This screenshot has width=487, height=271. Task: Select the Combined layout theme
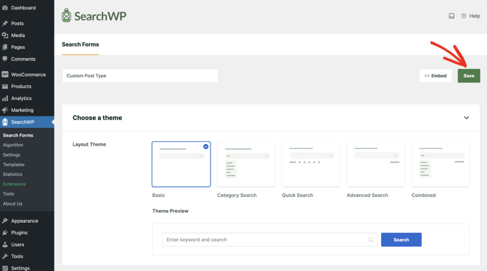(x=440, y=164)
